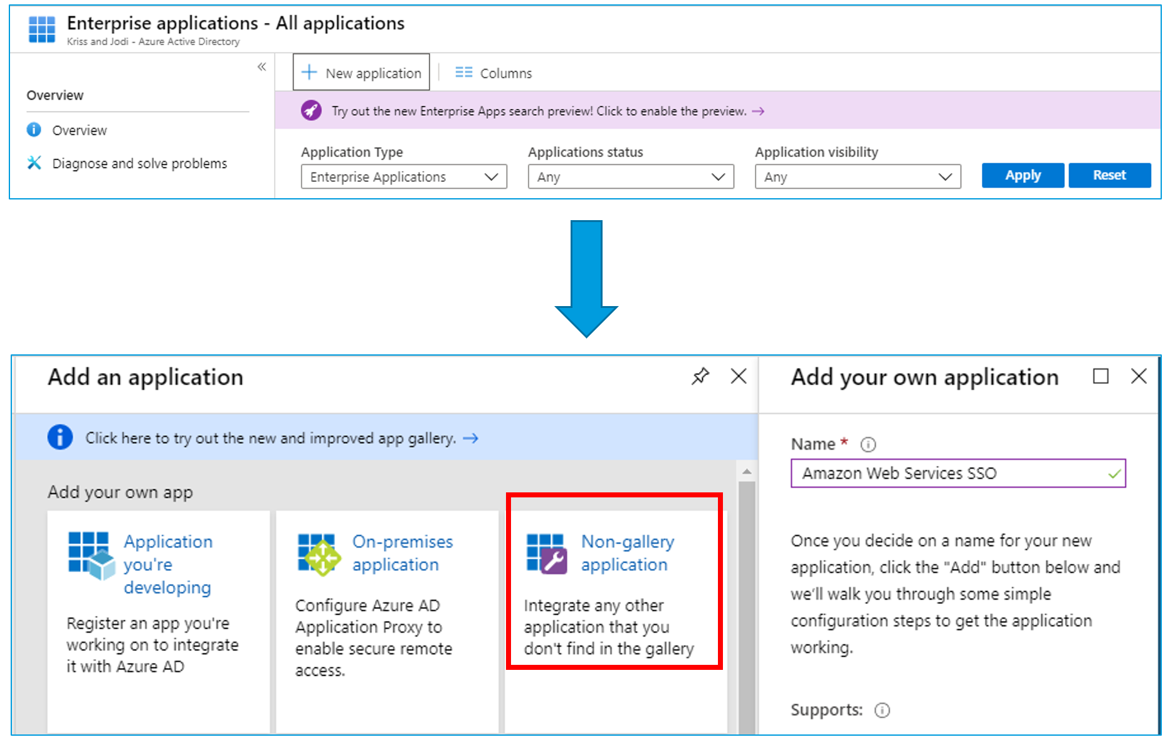Click the plus icon for New application

tap(309, 72)
